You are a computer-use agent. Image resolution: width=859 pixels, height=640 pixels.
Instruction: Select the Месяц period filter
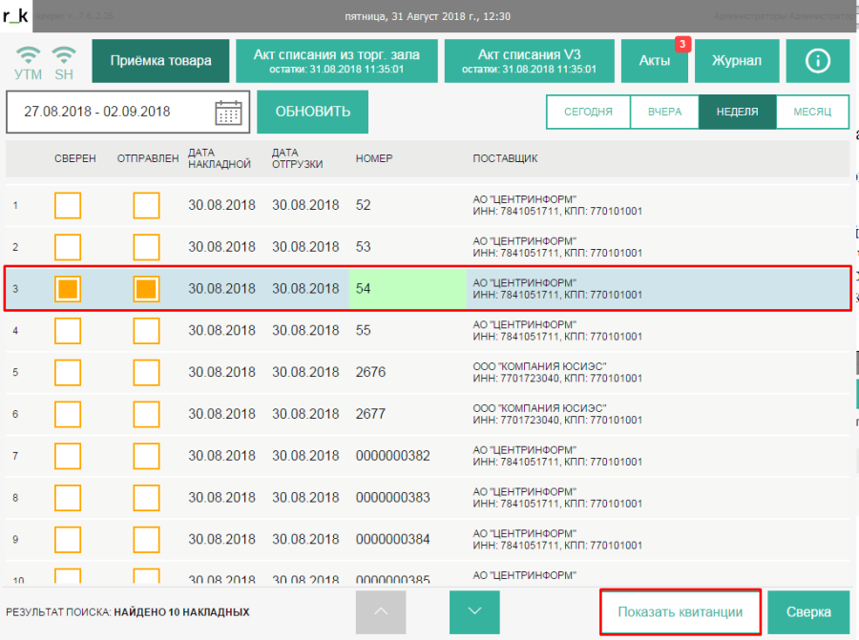(x=812, y=112)
